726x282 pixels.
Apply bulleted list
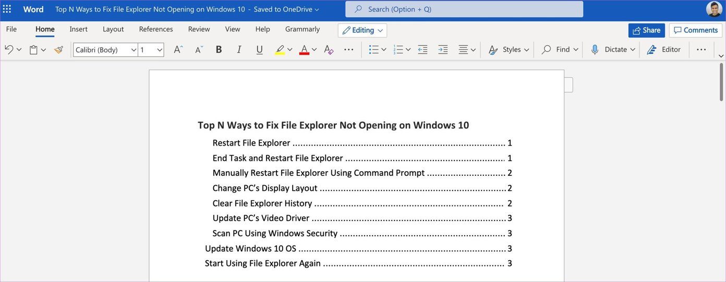coord(373,49)
